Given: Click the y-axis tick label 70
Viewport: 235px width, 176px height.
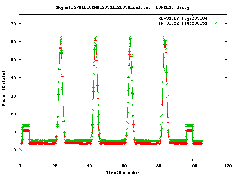Looking at the screenshot, I should (13, 24).
